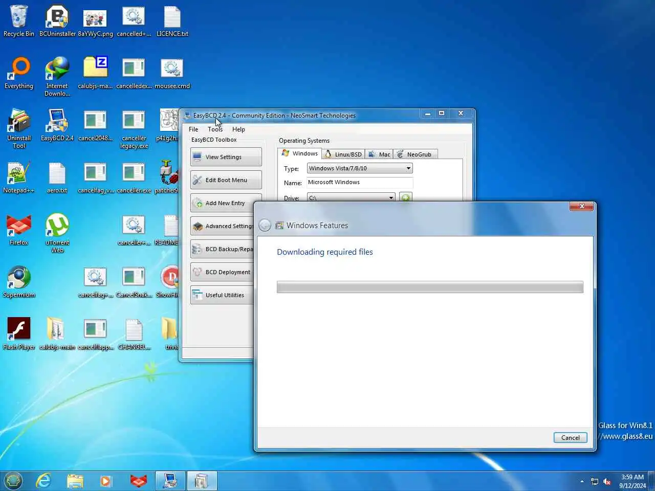Screen dimensions: 655x491
Task: Click BCD Backup/Repair button
Action: point(222,249)
